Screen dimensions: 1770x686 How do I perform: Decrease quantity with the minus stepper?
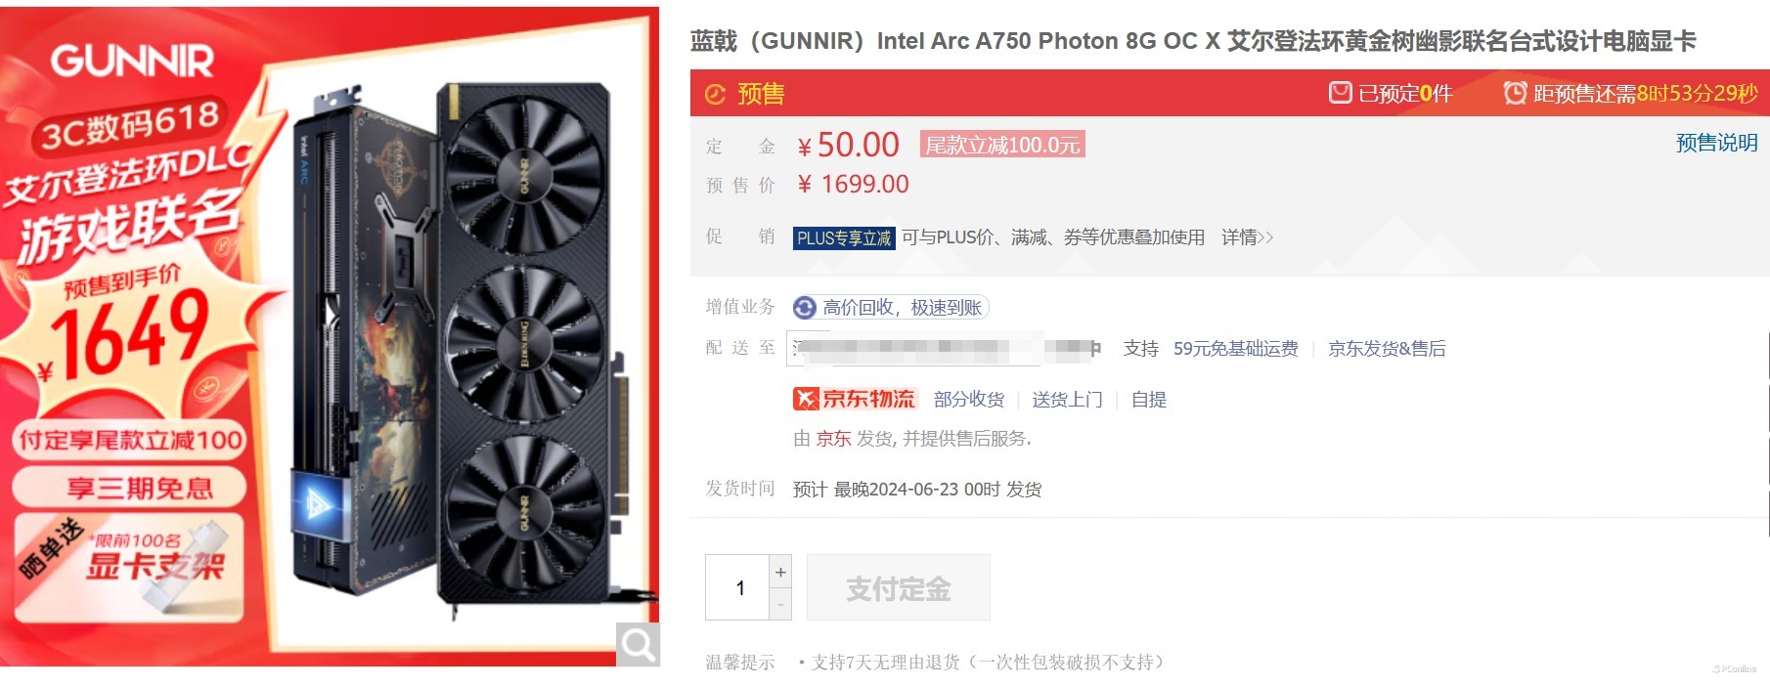point(780,604)
